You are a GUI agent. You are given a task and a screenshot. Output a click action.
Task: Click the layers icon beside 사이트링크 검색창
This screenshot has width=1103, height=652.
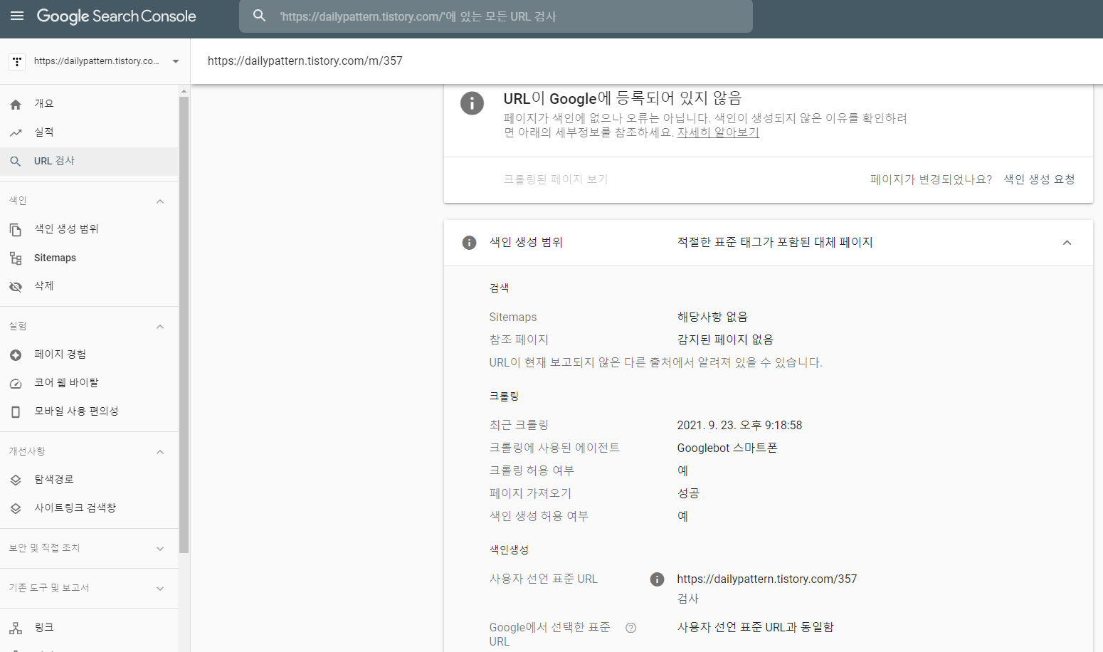pos(16,509)
